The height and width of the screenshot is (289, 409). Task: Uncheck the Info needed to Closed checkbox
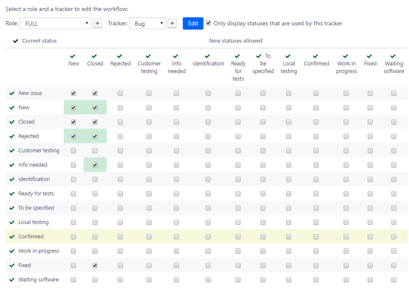[95, 165]
